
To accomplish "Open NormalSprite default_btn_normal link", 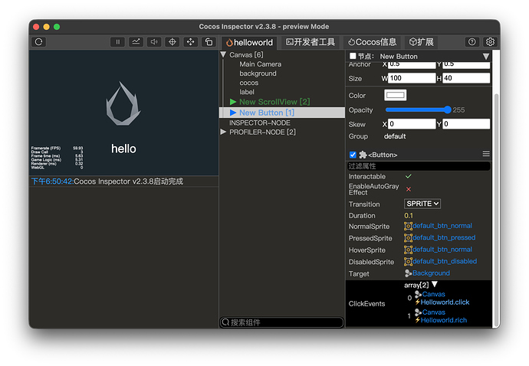I will point(442,226).
